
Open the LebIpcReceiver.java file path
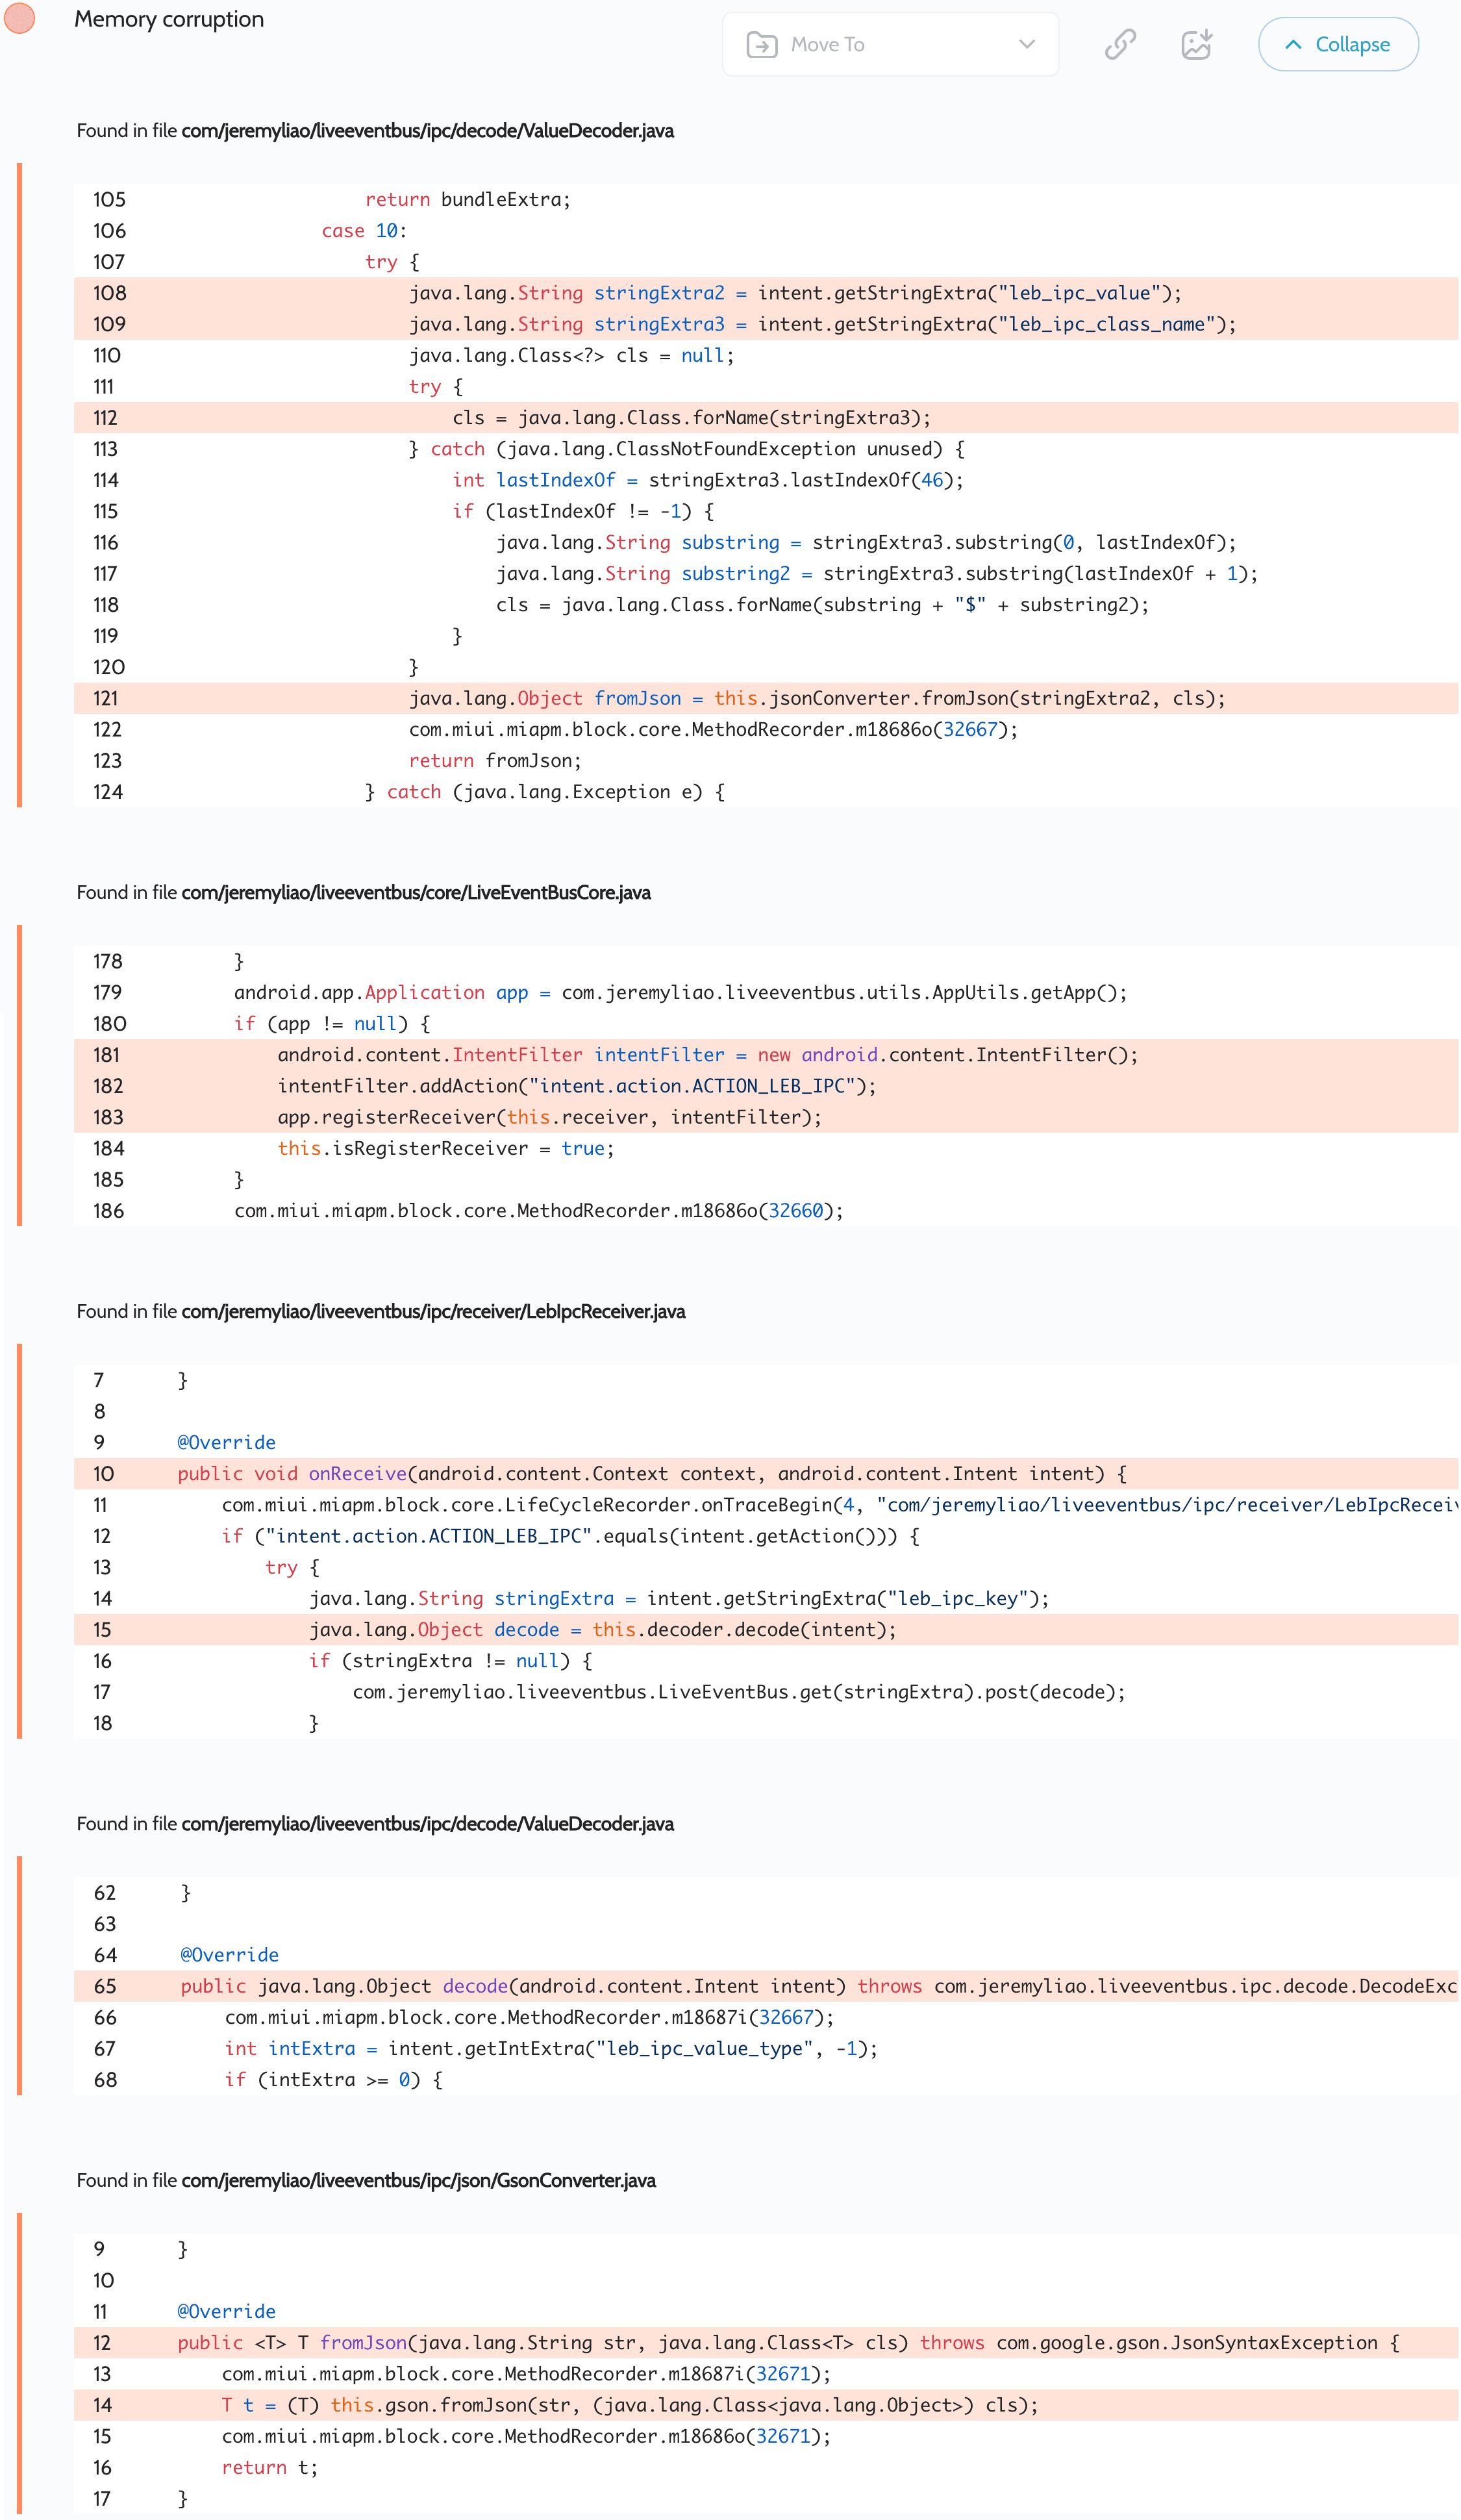[x=433, y=1311]
